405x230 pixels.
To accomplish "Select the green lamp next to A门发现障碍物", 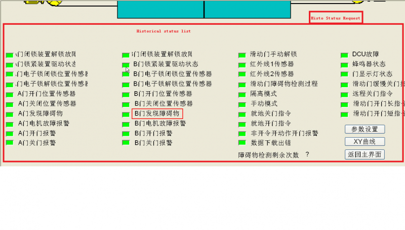I will tap(10, 114).
